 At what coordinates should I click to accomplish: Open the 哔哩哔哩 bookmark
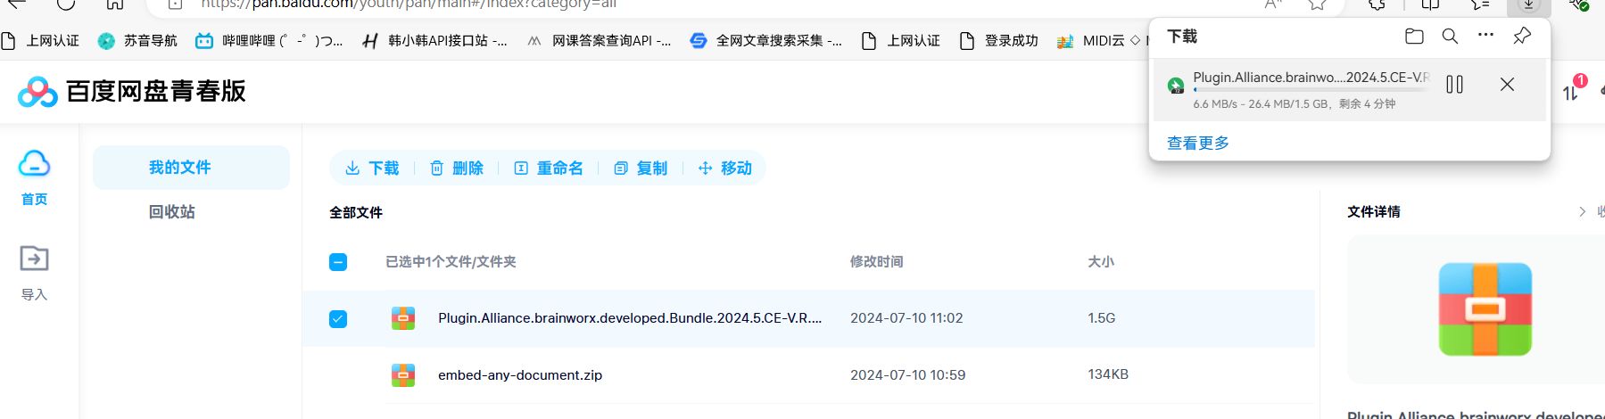[x=269, y=41]
